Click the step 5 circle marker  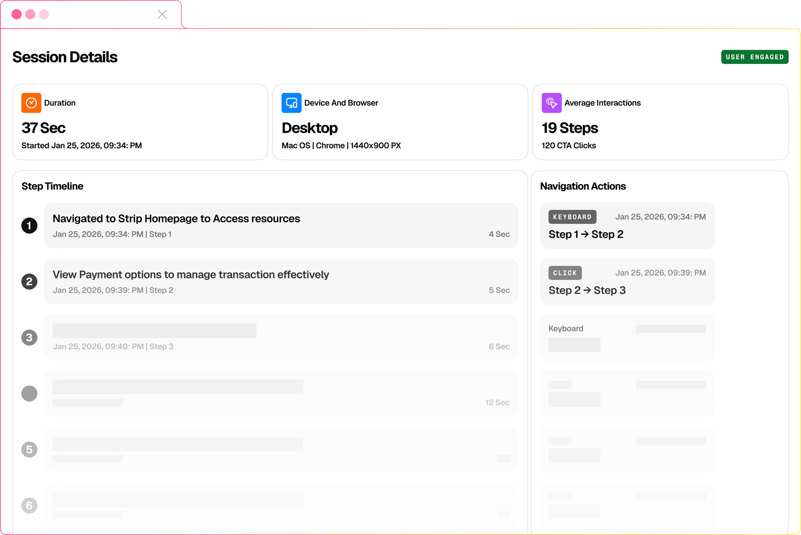[29, 449]
